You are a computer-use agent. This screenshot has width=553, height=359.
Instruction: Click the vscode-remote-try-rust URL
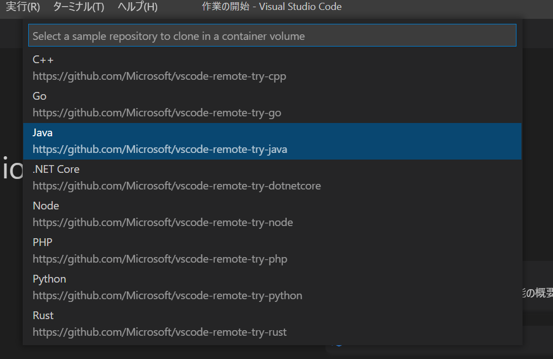[x=160, y=332]
